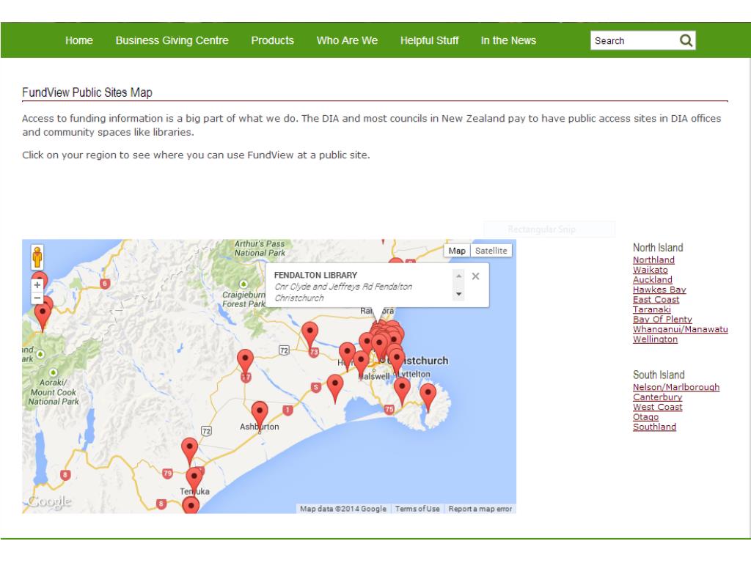Click the FundView Public Sites Map heading
This screenshot has width=751, height=563.
pos(87,92)
